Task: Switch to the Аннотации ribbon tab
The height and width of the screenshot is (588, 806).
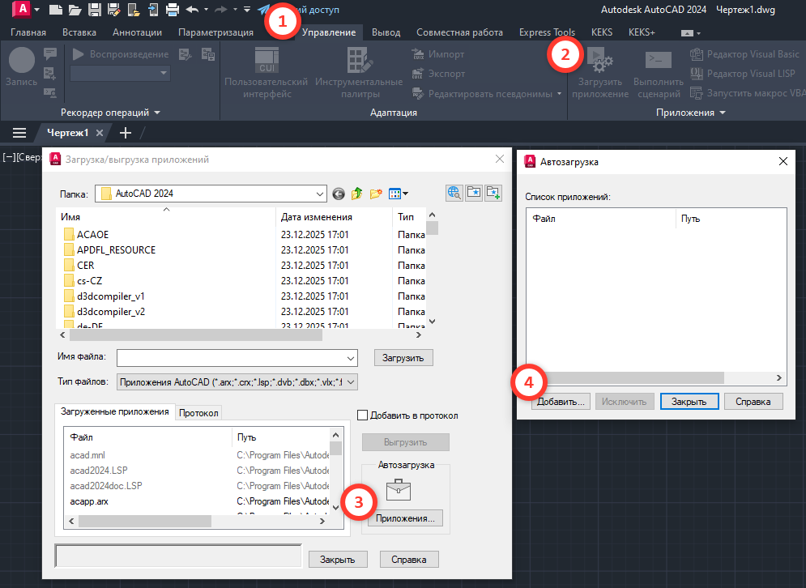Action: click(137, 32)
